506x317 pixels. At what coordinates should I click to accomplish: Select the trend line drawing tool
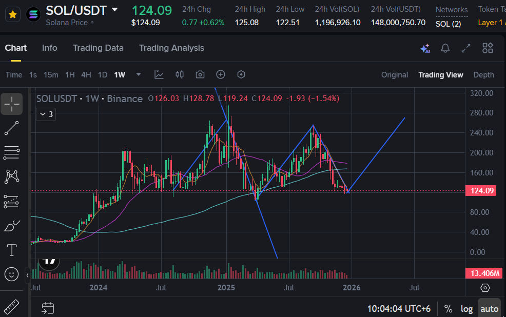pyautogui.click(x=12, y=128)
